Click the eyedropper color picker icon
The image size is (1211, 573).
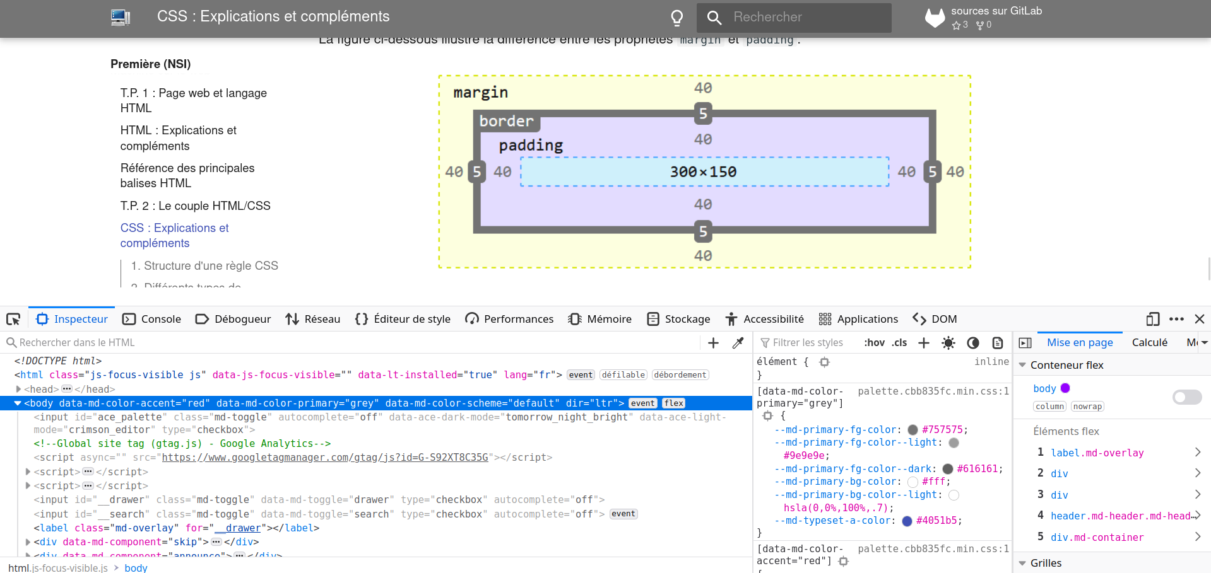tap(738, 343)
